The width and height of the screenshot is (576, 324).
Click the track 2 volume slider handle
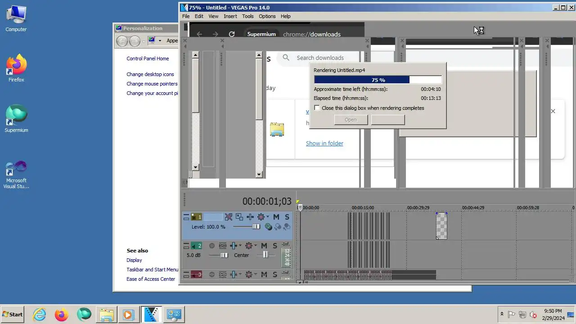(x=224, y=255)
